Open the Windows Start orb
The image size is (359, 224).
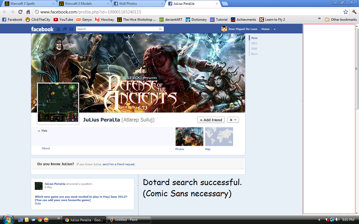coord(8,220)
